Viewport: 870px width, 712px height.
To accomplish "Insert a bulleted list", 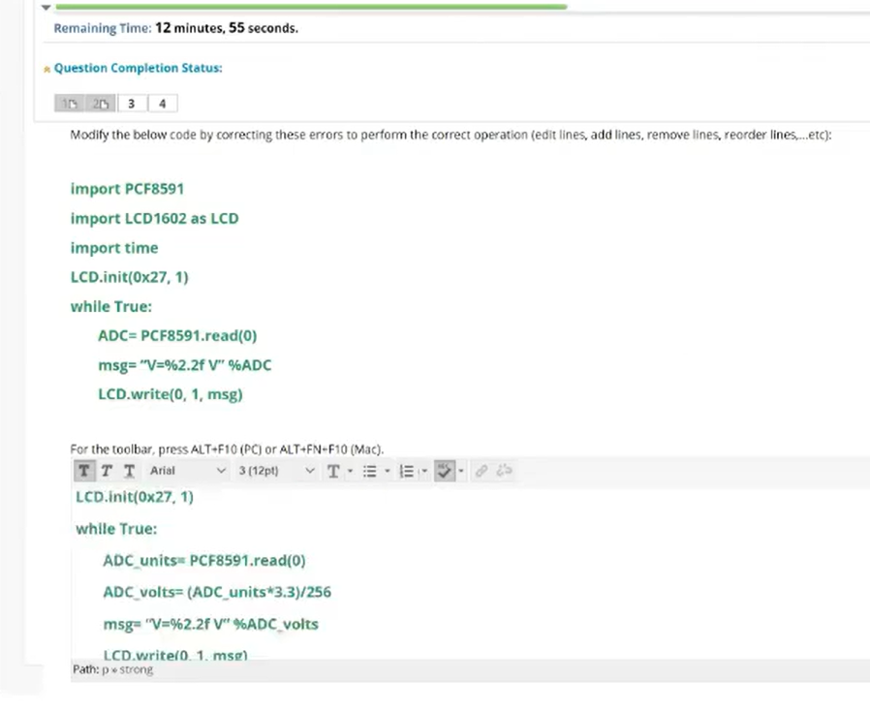I will 369,471.
